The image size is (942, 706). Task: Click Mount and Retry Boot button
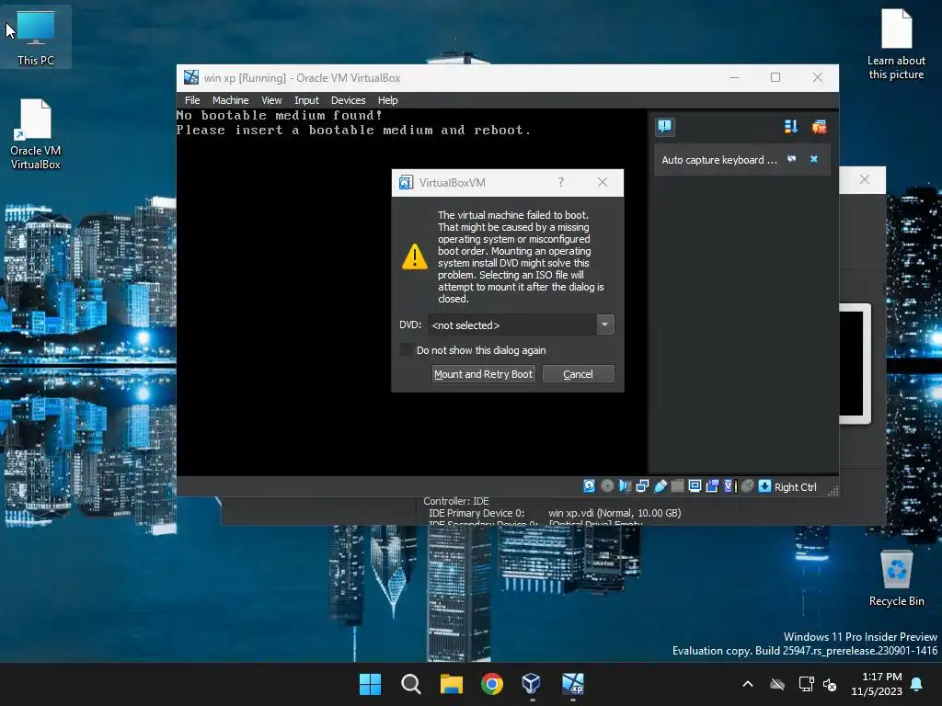click(484, 374)
